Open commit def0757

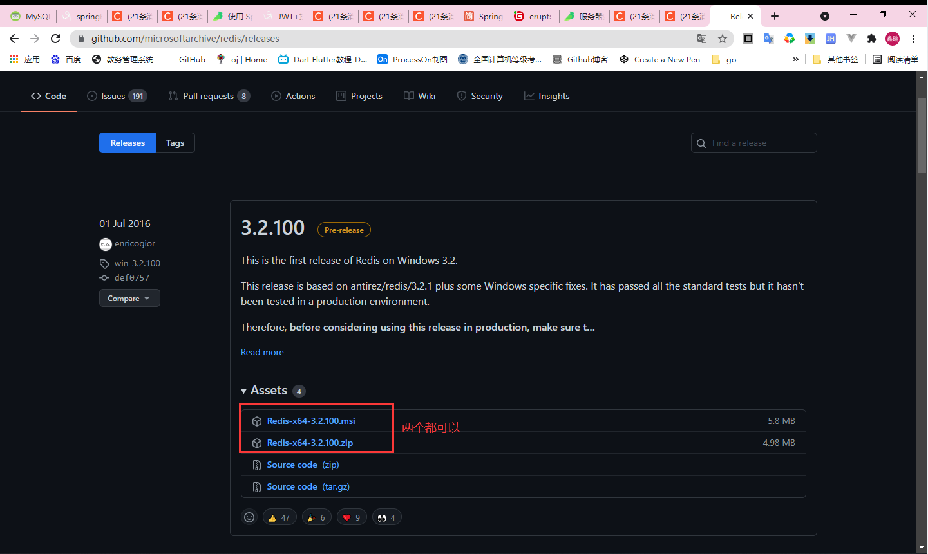click(132, 277)
